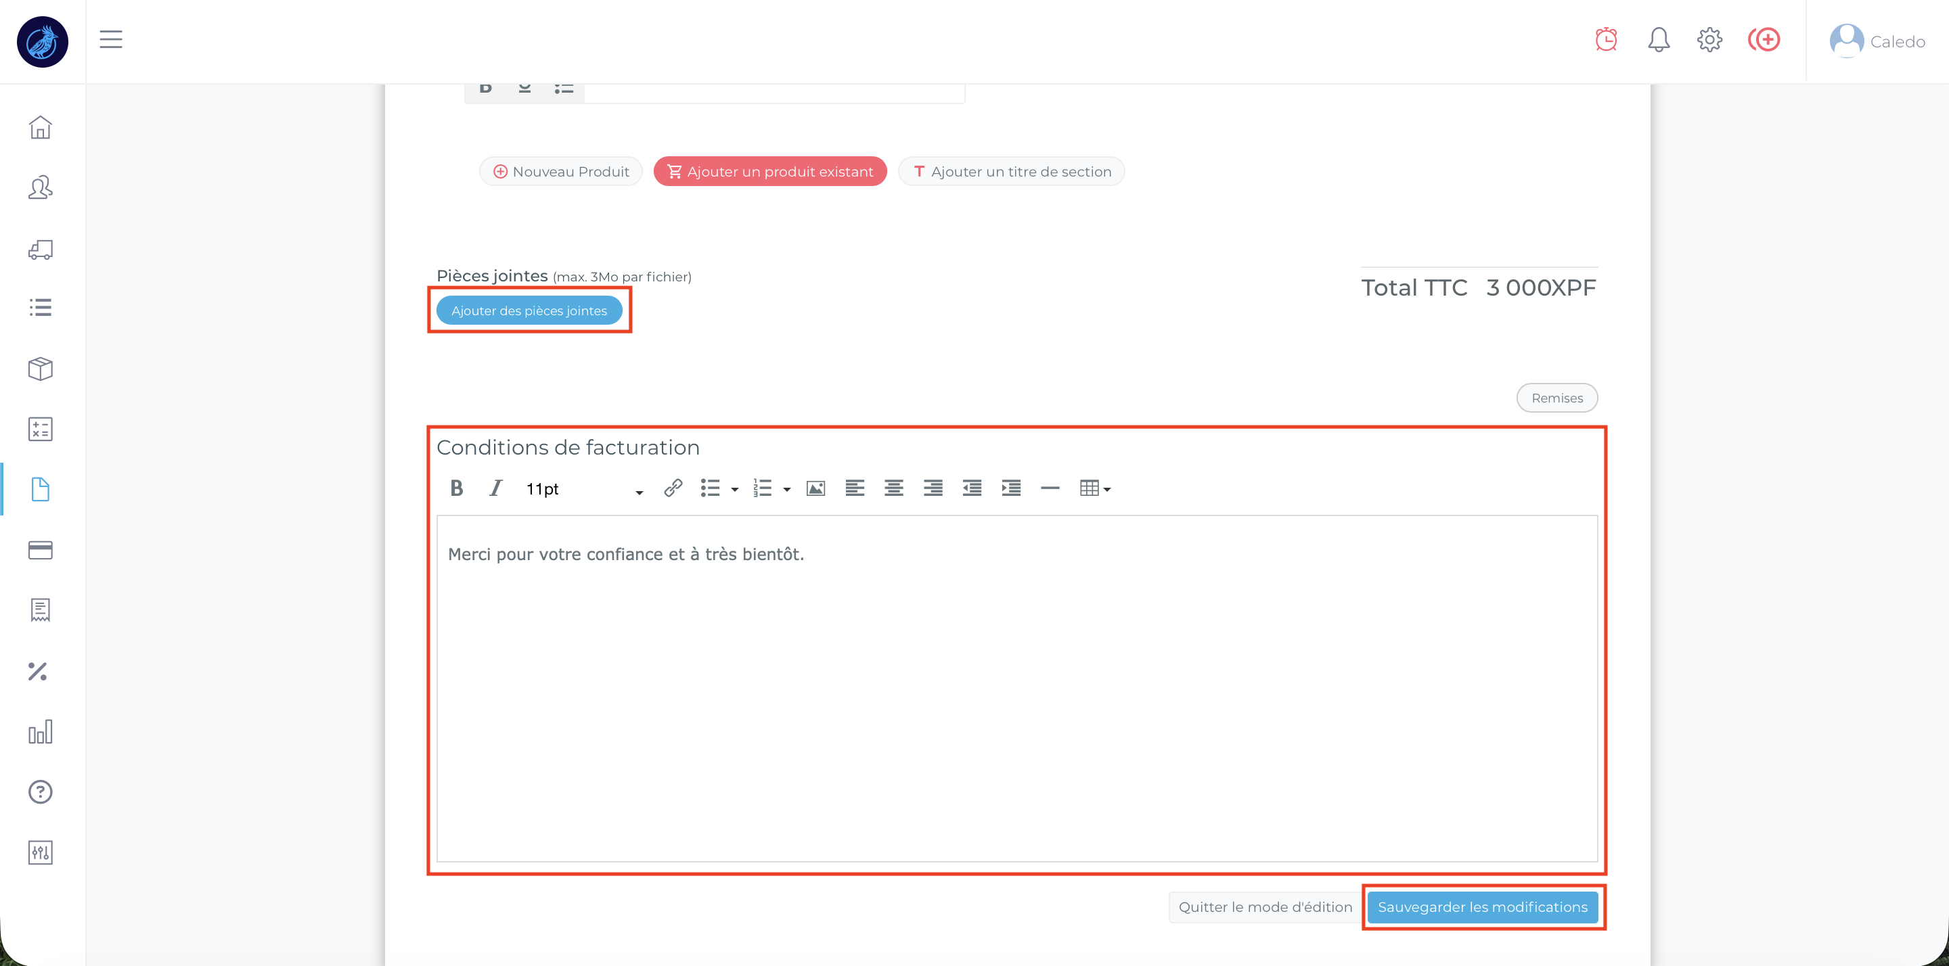This screenshot has height=966, width=1949.
Task: Open the statistics chart sidebar icon
Action: click(x=40, y=731)
